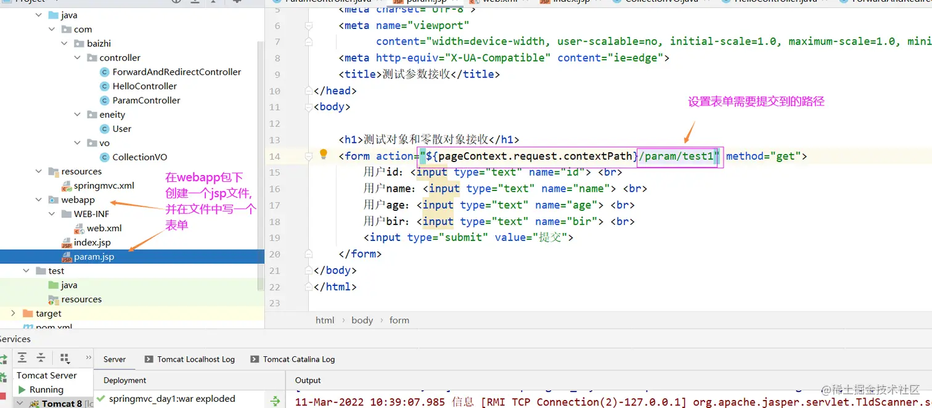Collapse the eneity package chevron

click(x=77, y=115)
